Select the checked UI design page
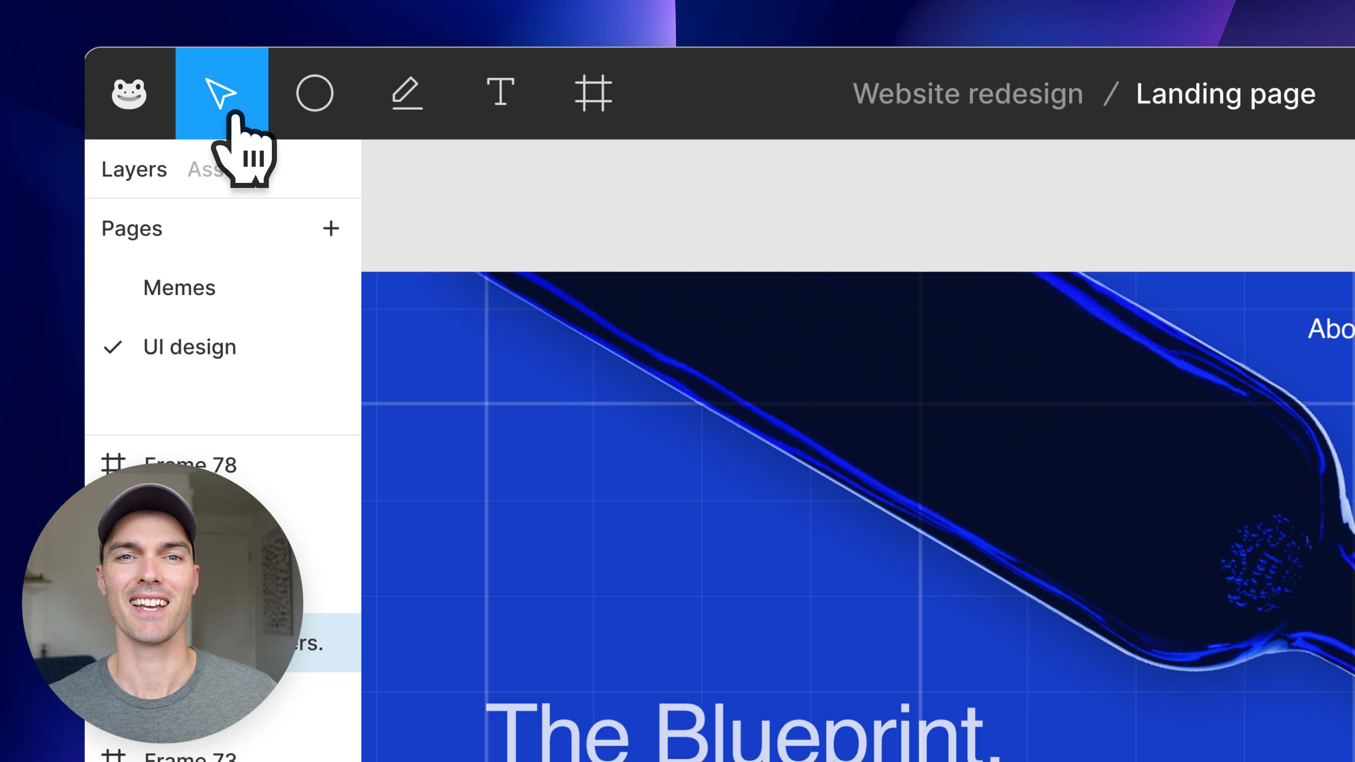The image size is (1355, 762). tap(189, 347)
